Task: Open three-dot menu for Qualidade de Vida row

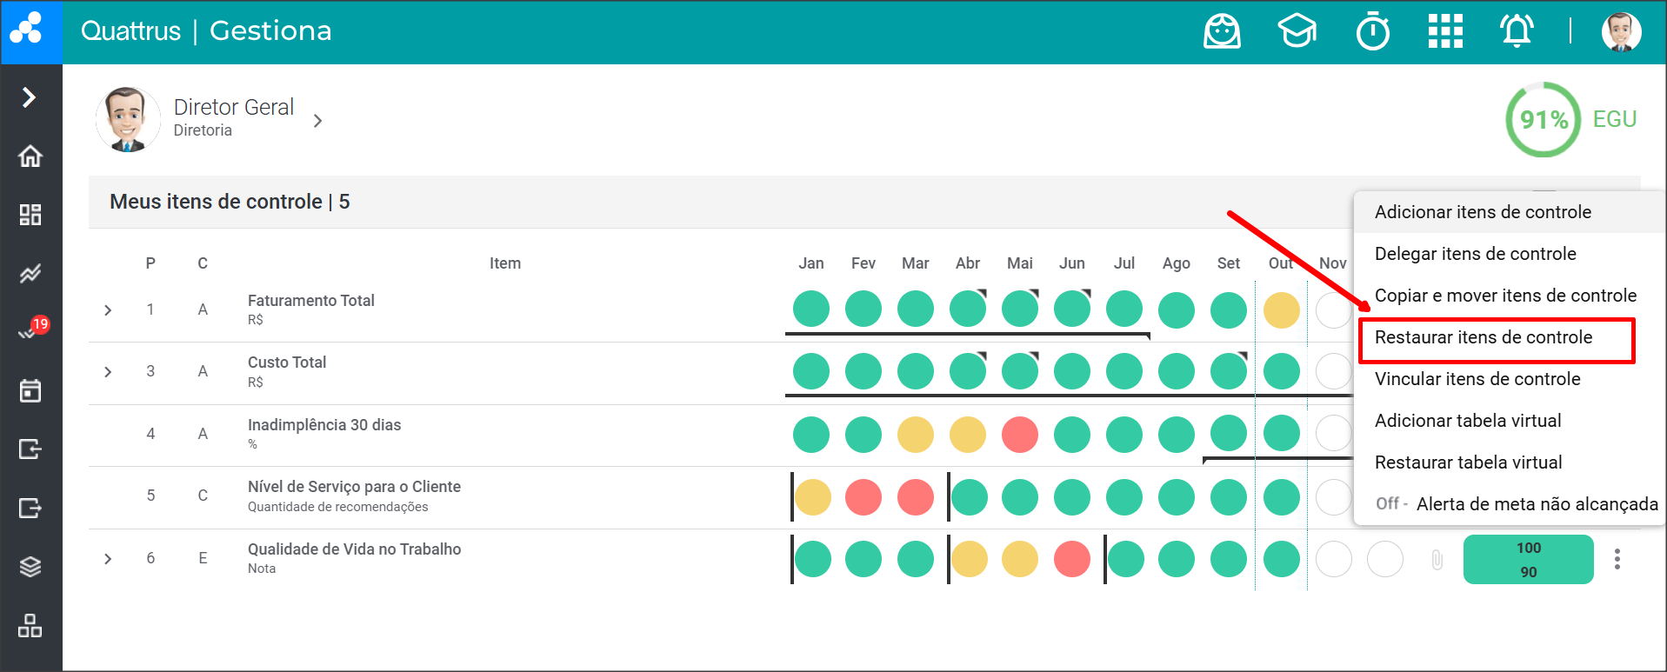Action: click(x=1617, y=559)
